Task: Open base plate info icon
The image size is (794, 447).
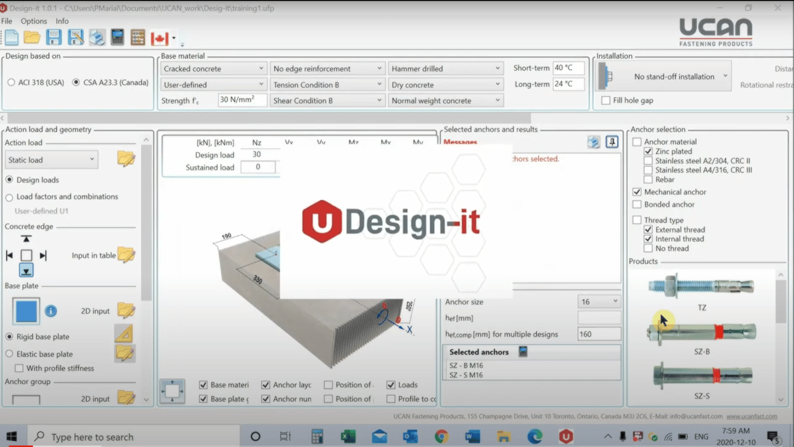Action: 51,311
